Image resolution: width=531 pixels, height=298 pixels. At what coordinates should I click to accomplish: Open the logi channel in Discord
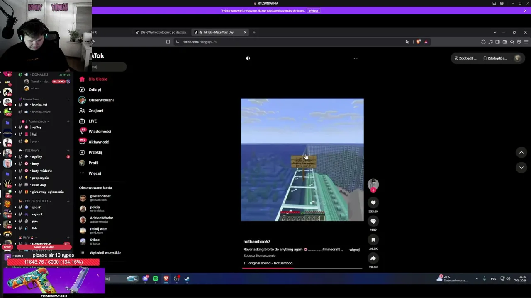34,135
